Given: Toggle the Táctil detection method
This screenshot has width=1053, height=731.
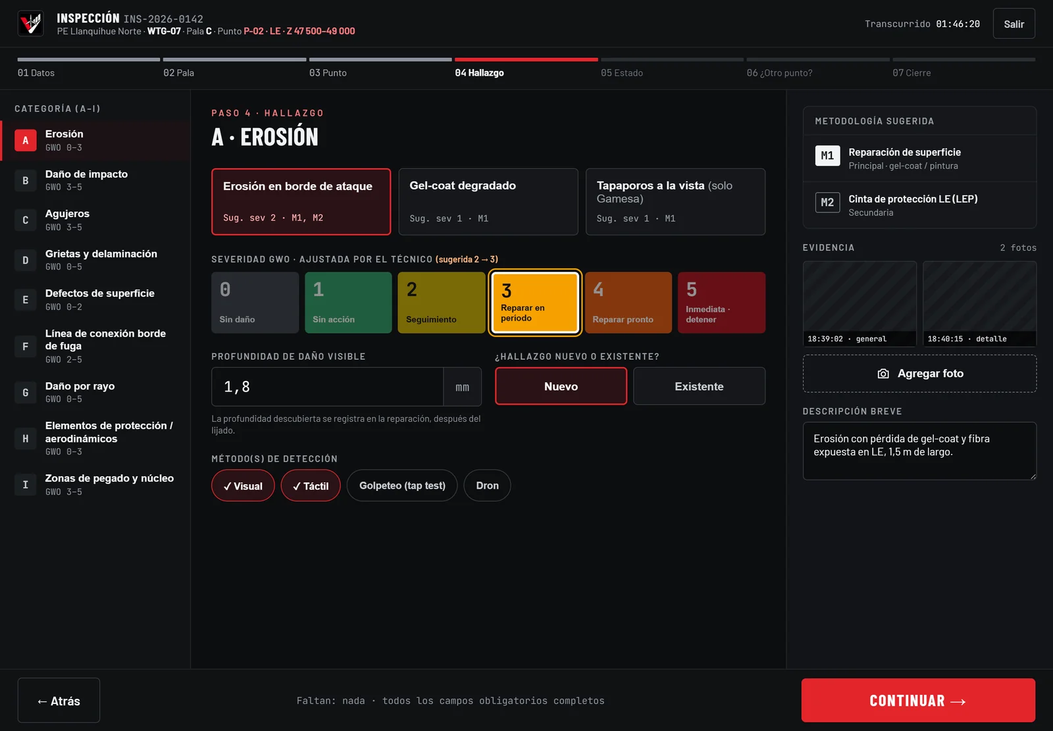Looking at the screenshot, I should pyautogui.click(x=311, y=486).
